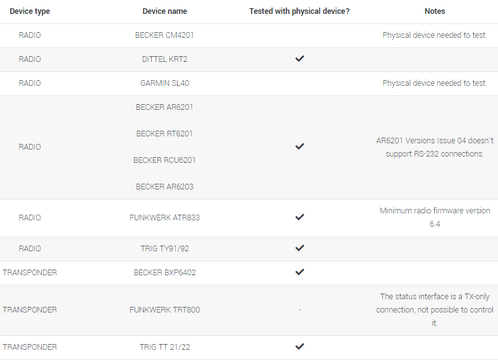498x363 pixels.
Task: Click the checkmark in the TRIG TY91/92 row
Action: point(300,248)
